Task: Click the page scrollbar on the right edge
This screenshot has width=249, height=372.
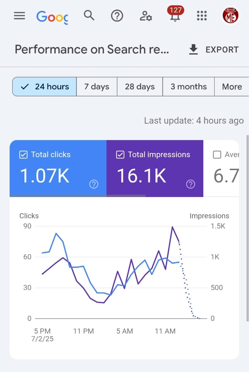Action: pos(247,227)
